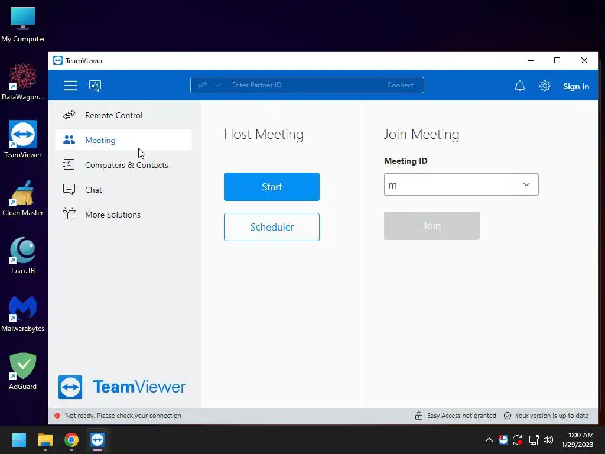Click the Sign In link
This screenshot has width=605, height=454.
(575, 86)
